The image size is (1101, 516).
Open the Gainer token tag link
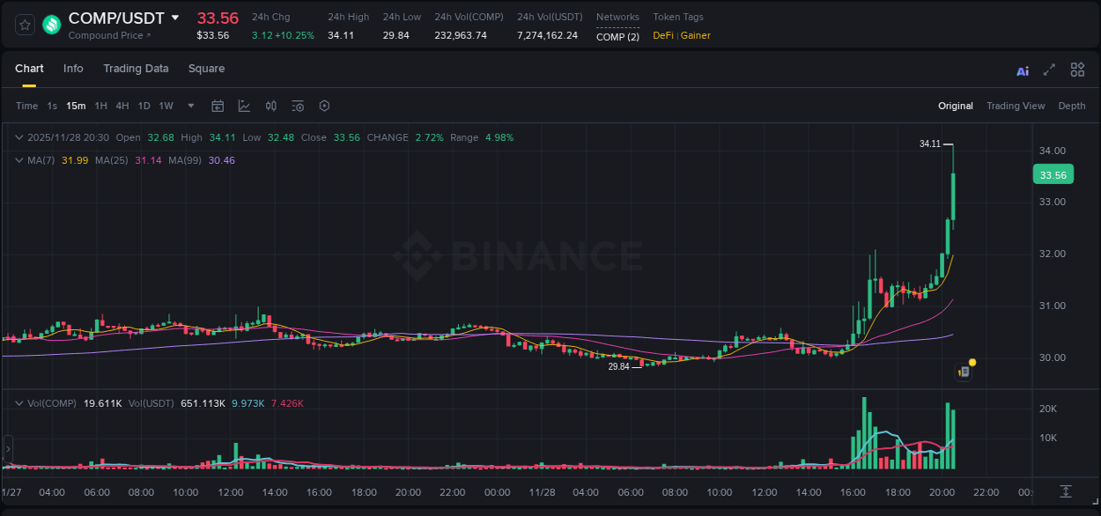(x=697, y=35)
